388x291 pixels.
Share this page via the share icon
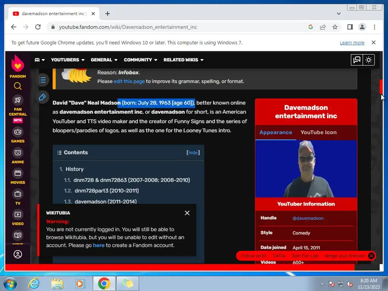(x=323, y=27)
